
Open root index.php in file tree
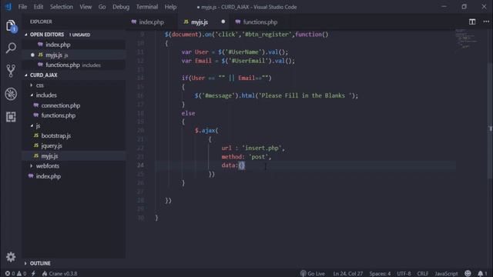pos(49,176)
